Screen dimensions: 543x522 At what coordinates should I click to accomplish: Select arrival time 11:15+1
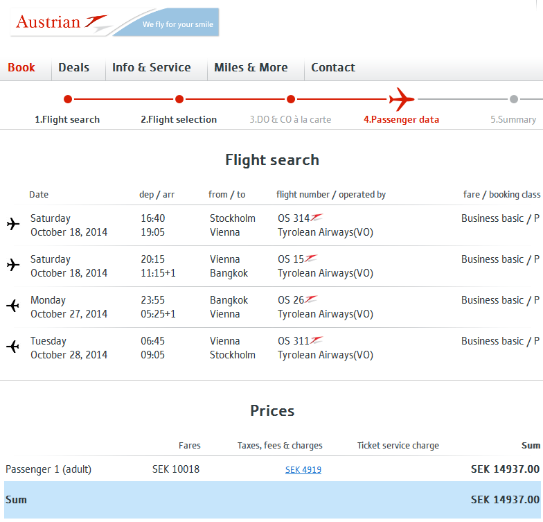tap(158, 273)
